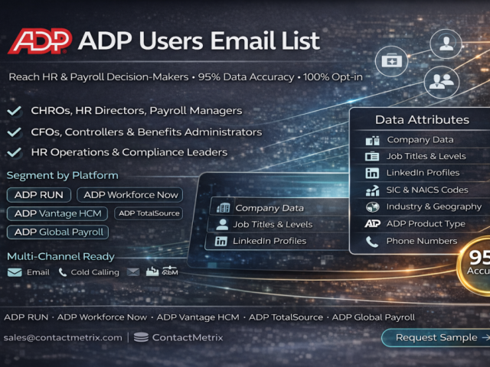Click the Email channel label

[38, 272]
